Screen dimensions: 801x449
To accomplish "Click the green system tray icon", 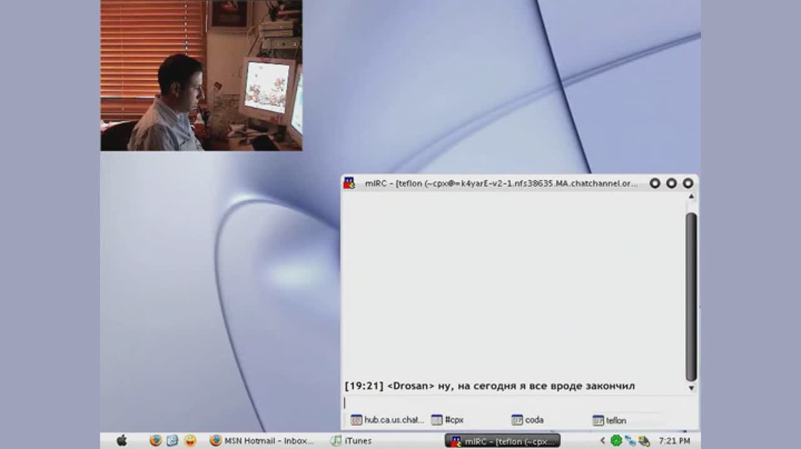I will point(616,441).
